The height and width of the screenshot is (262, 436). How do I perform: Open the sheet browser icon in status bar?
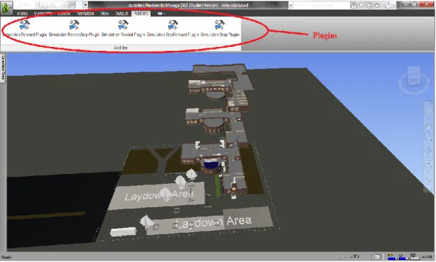(377, 256)
